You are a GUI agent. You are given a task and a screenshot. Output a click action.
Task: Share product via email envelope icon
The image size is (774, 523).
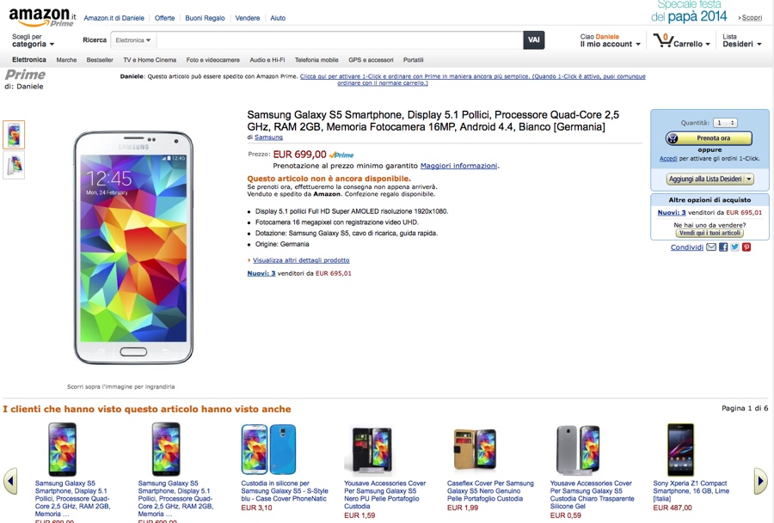point(711,247)
